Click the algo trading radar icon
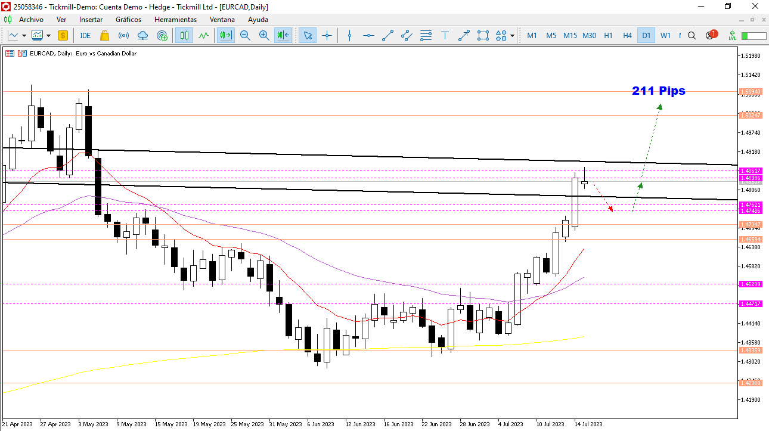The width and height of the screenshot is (769, 431). point(162,35)
